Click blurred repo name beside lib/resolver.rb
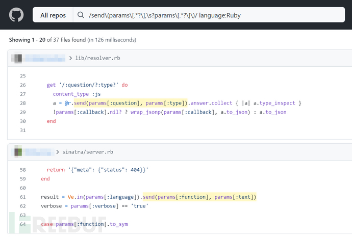Image resolution: width=352 pixels, height=237 pixels. 45,58
